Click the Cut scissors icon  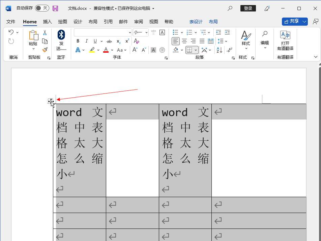[45, 32]
